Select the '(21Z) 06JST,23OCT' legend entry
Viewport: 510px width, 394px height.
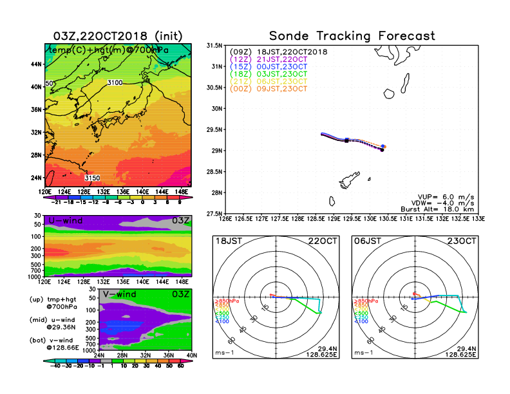(x=269, y=81)
